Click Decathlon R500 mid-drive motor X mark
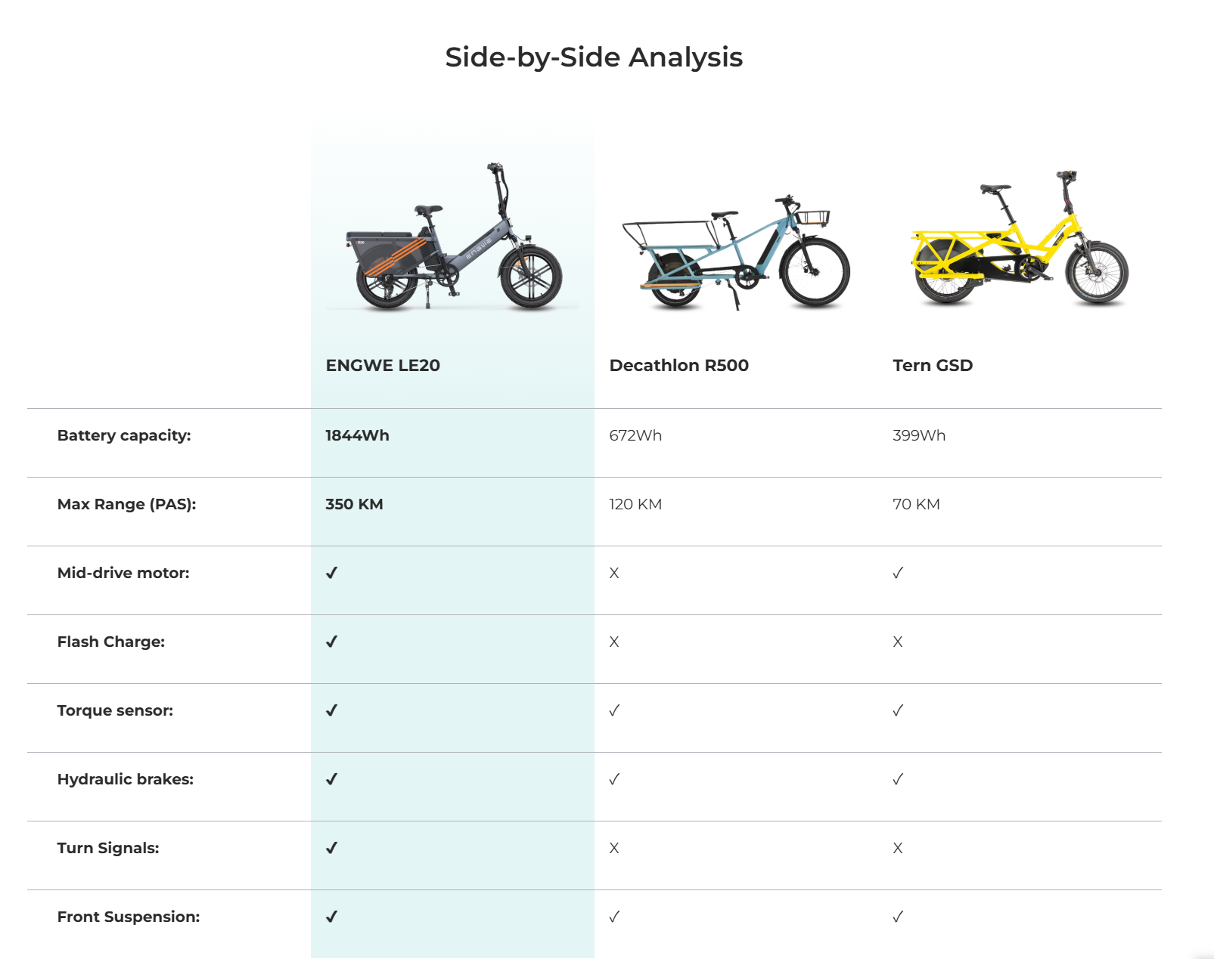The image size is (1214, 959). (614, 574)
